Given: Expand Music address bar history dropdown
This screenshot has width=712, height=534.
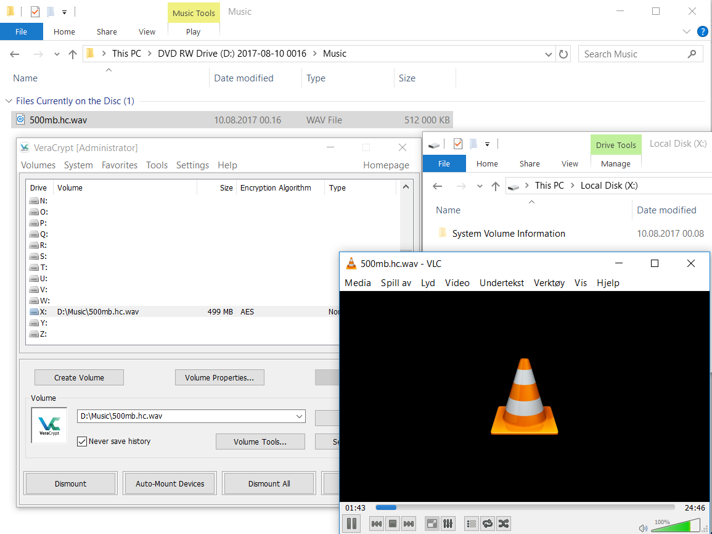Looking at the screenshot, I should click(x=549, y=54).
